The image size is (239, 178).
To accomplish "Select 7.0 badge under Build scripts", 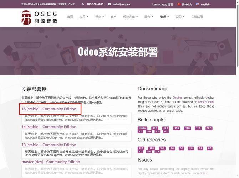I will pos(158,131).
